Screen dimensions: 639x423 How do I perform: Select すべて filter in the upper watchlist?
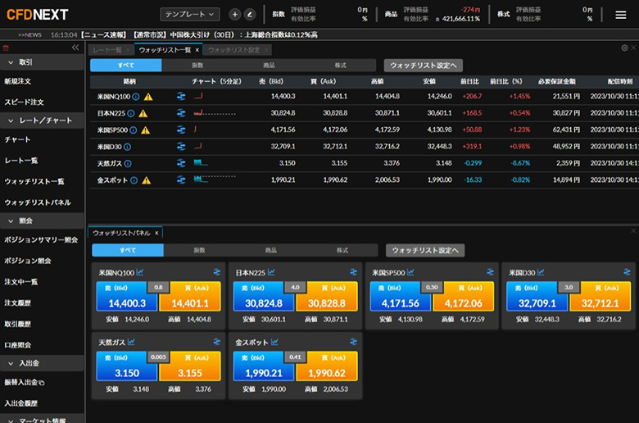pyautogui.click(x=125, y=65)
